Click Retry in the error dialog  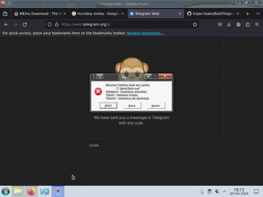click(132, 105)
